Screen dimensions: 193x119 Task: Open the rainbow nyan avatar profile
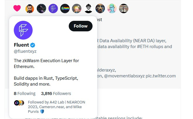tap(65, 8)
